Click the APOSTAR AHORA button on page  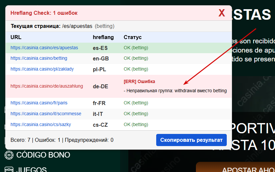click(236, 167)
